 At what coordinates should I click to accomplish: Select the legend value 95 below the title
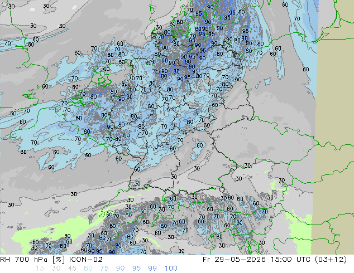tap(136, 269)
